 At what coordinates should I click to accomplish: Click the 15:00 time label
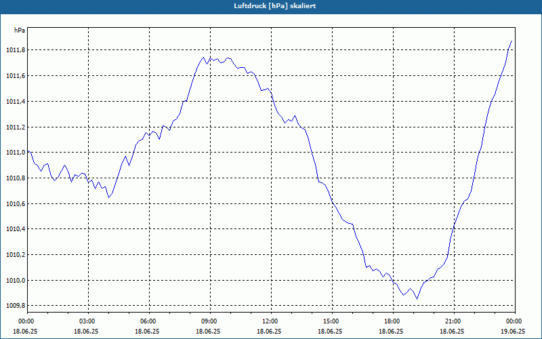coord(332,321)
